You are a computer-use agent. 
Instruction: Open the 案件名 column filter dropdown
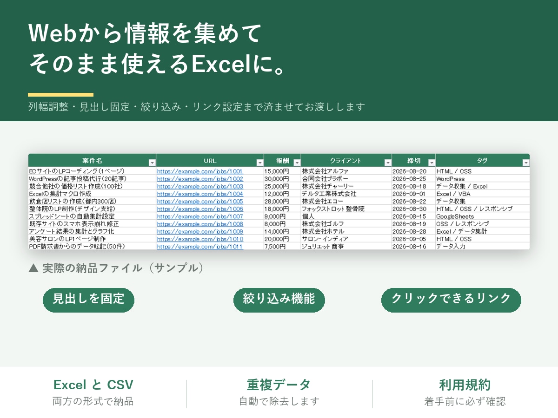(x=152, y=163)
